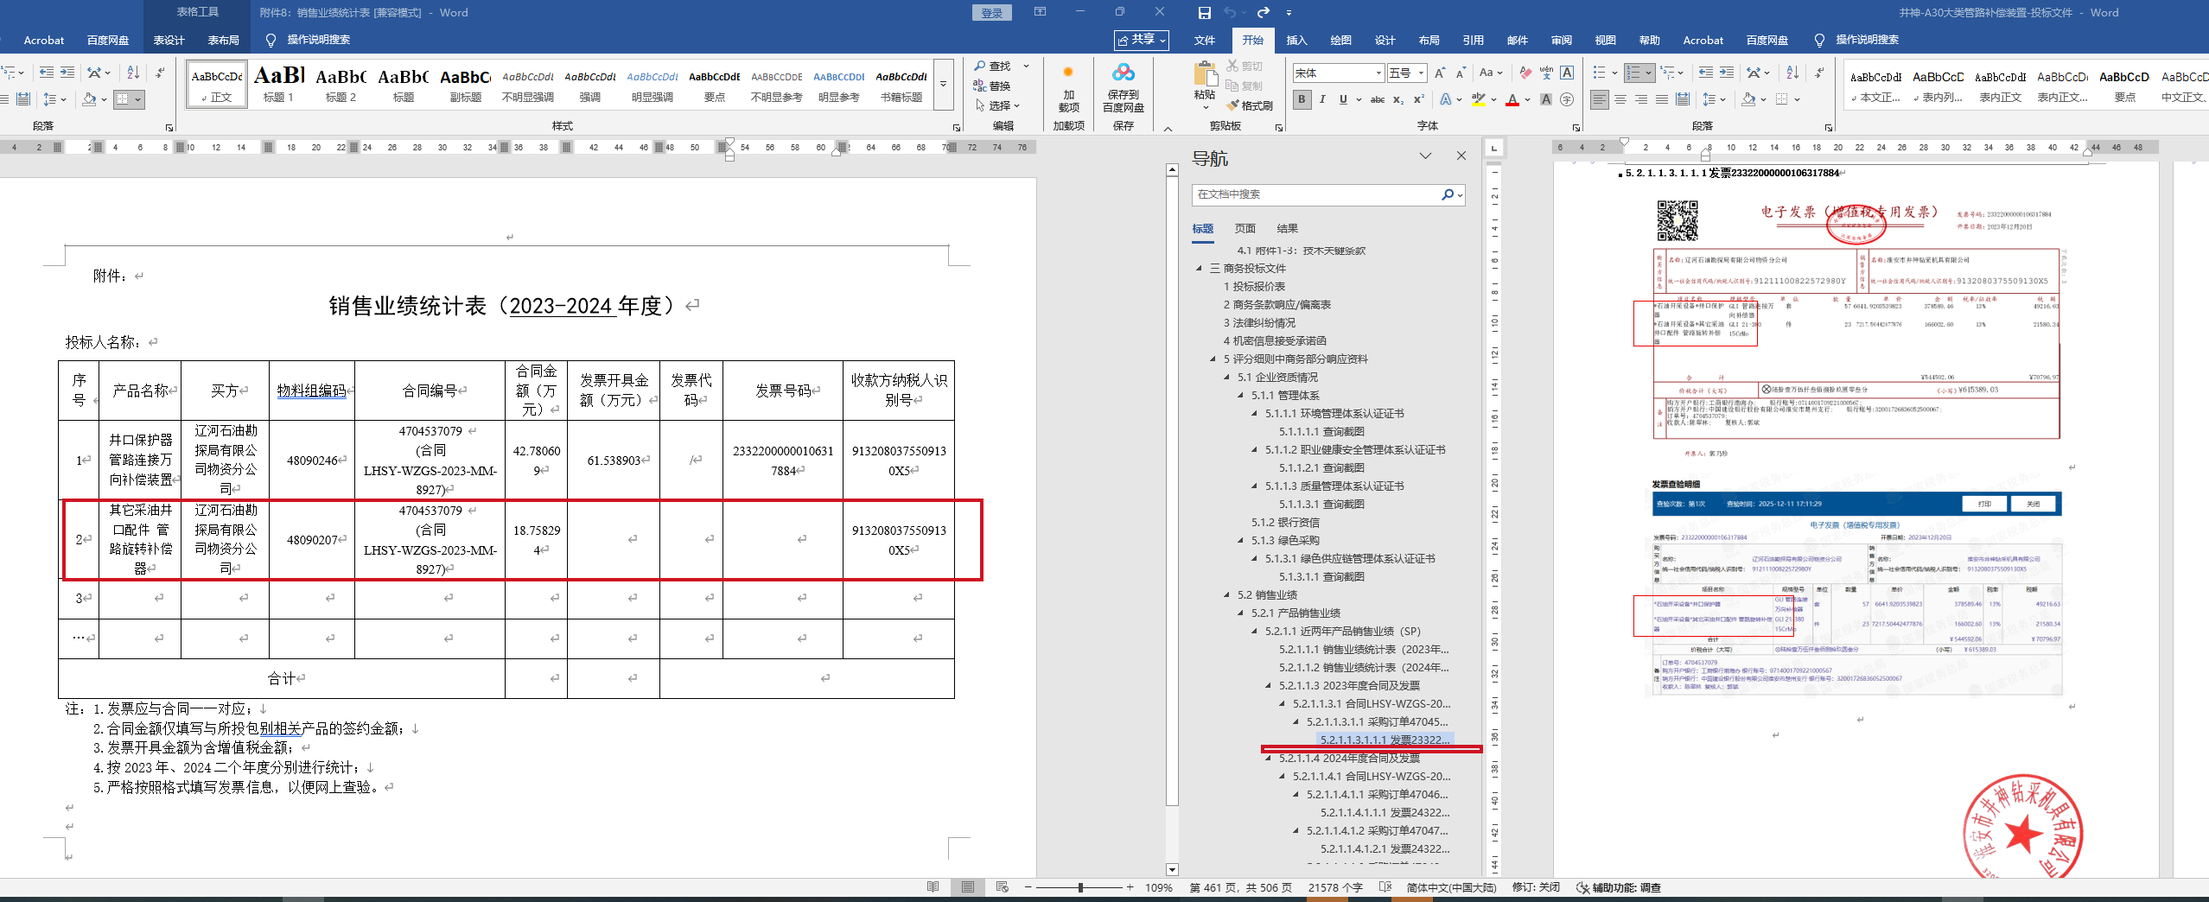The width and height of the screenshot is (2209, 902).
Task: Click the left document's vertical scrollbar down arrow
Action: click(1172, 870)
